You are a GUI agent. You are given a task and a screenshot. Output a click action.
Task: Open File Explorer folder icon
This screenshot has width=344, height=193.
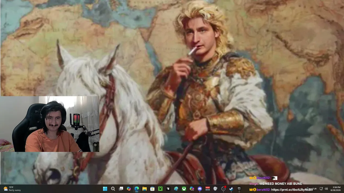(x=145, y=189)
